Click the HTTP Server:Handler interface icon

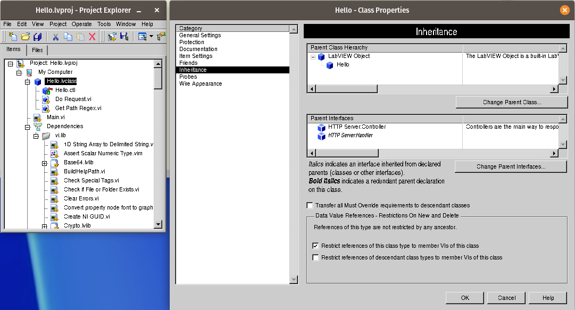pos(321,136)
